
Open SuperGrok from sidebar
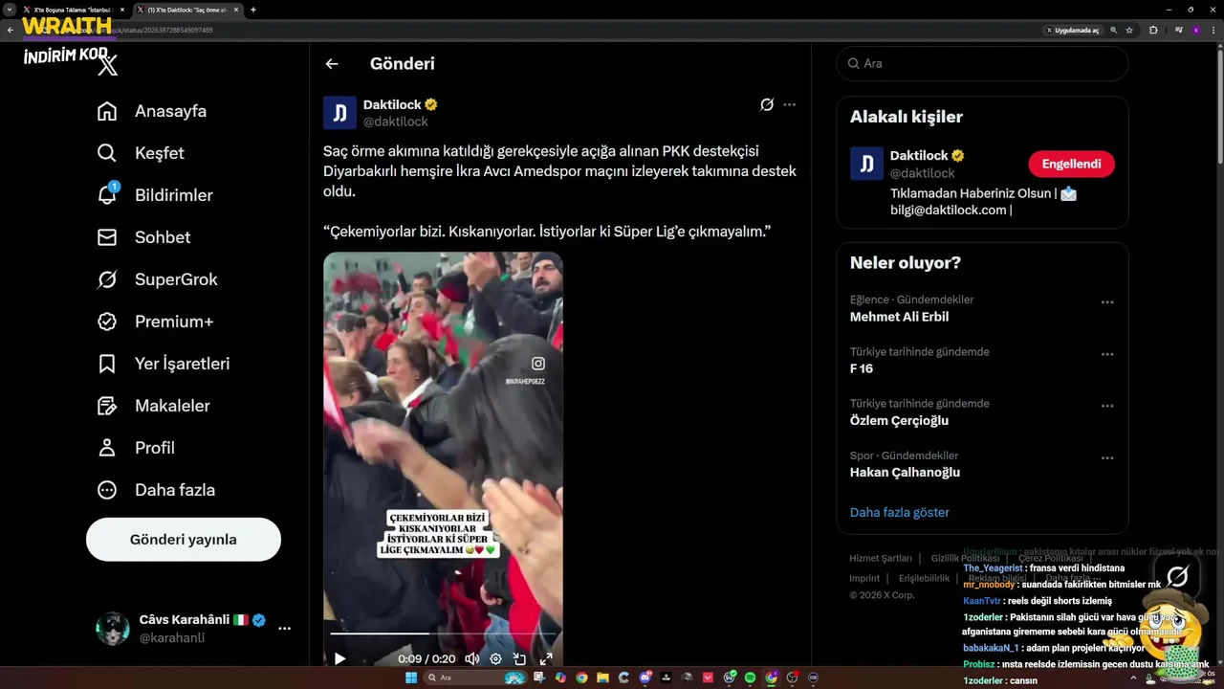click(x=158, y=279)
